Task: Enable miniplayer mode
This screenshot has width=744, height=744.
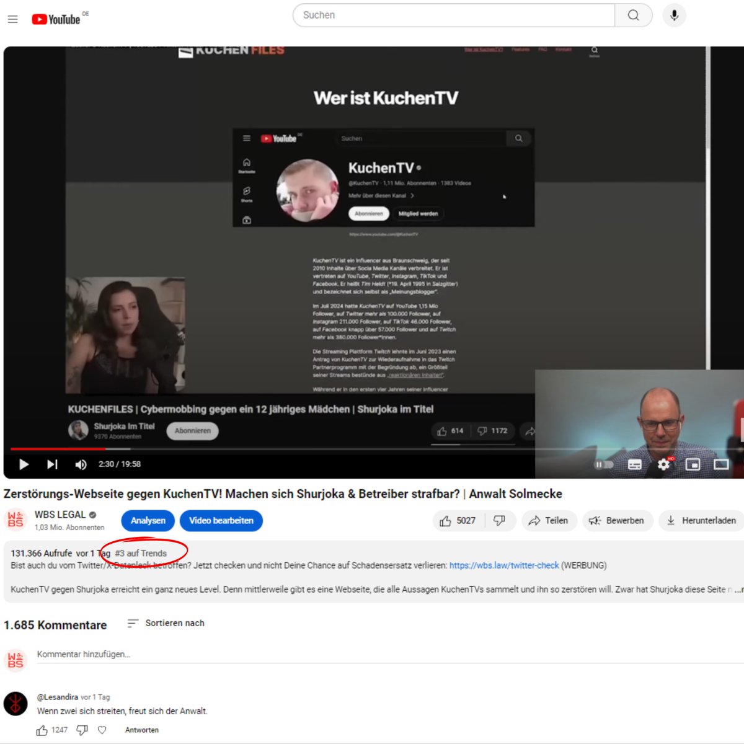Action: click(693, 464)
